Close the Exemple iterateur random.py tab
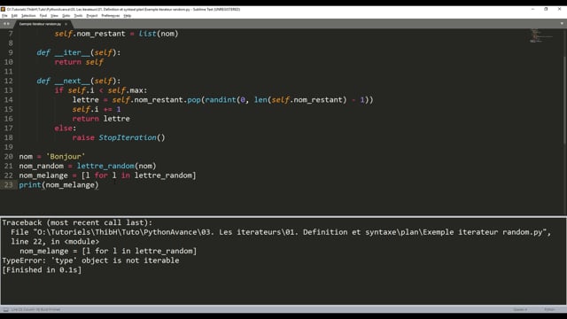567x319 pixels. pos(66,24)
